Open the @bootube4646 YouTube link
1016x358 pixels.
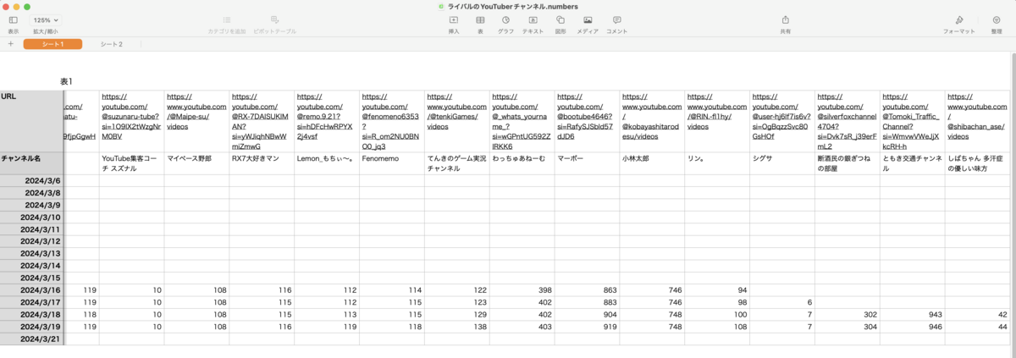coord(588,116)
